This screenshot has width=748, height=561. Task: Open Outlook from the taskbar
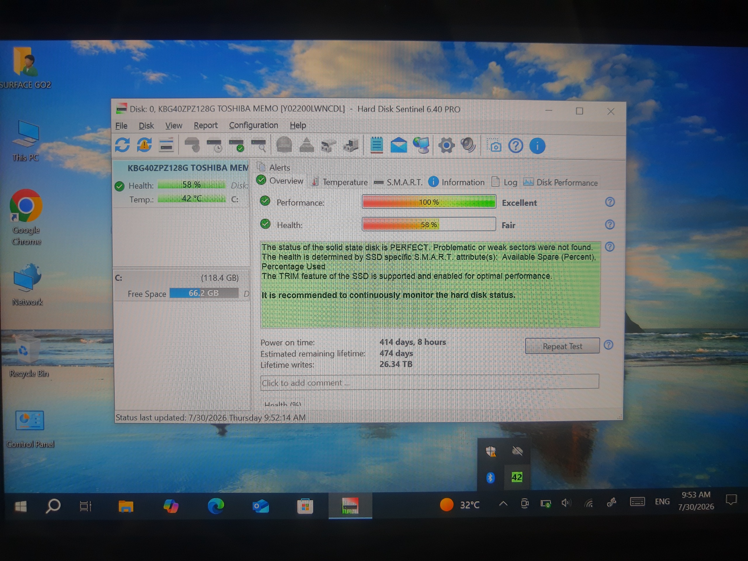pyautogui.click(x=260, y=506)
